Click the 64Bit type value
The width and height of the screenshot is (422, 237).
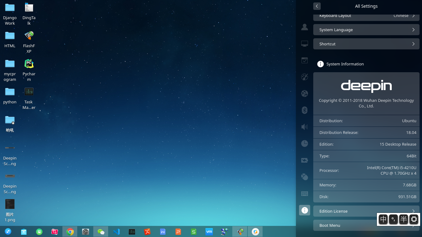pos(411,156)
